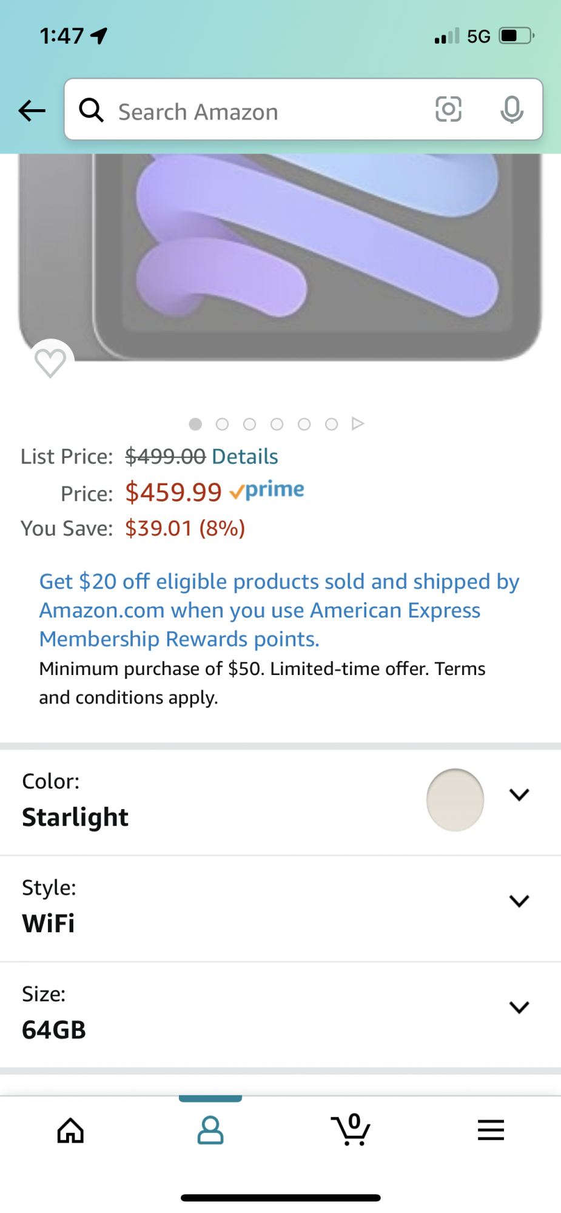561x1213 pixels.
Task: Tap the video play triangle indicator
Action: 358,424
